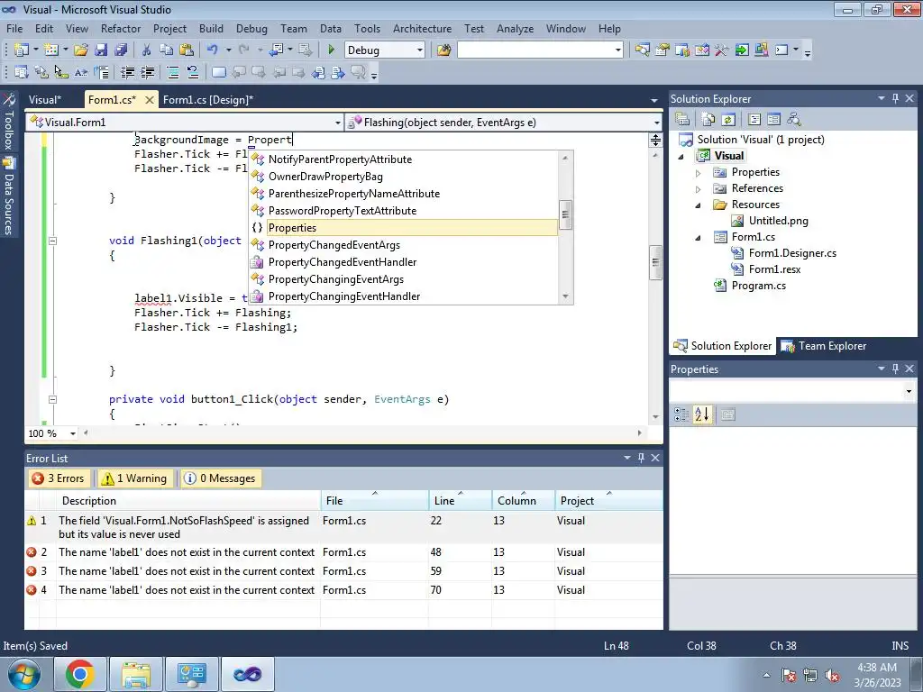Viewport: 923px width, 692px height.
Task: Expand the References node in Solution Explorer
Action: point(699,189)
